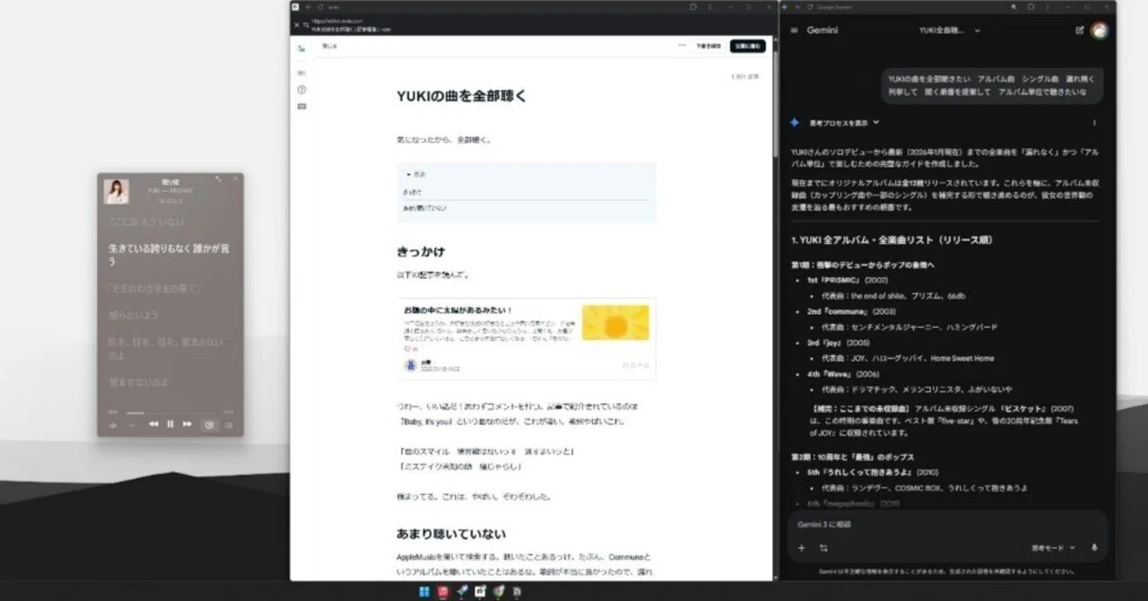This screenshot has width=1148, height=601.
Task: Open Gemini's hamburger main menu
Action: click(794, 30)
